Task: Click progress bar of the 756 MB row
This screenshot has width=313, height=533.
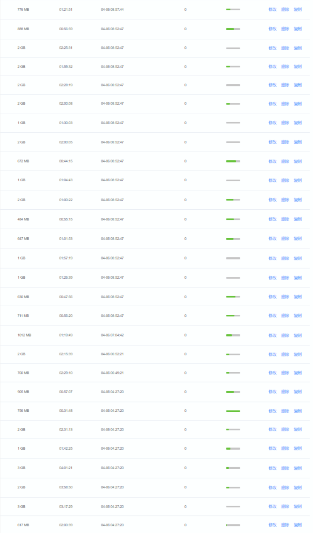Action: 233,411
